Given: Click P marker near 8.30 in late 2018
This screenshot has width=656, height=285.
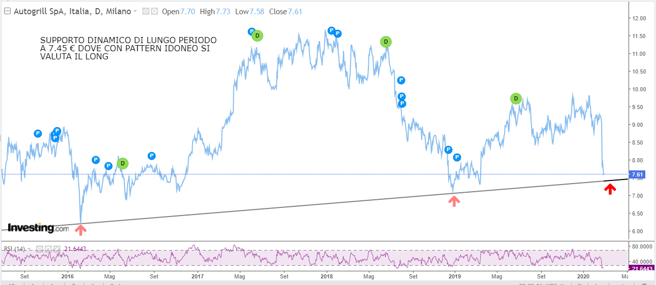Looking at the screenshot, I should point(448,150).
